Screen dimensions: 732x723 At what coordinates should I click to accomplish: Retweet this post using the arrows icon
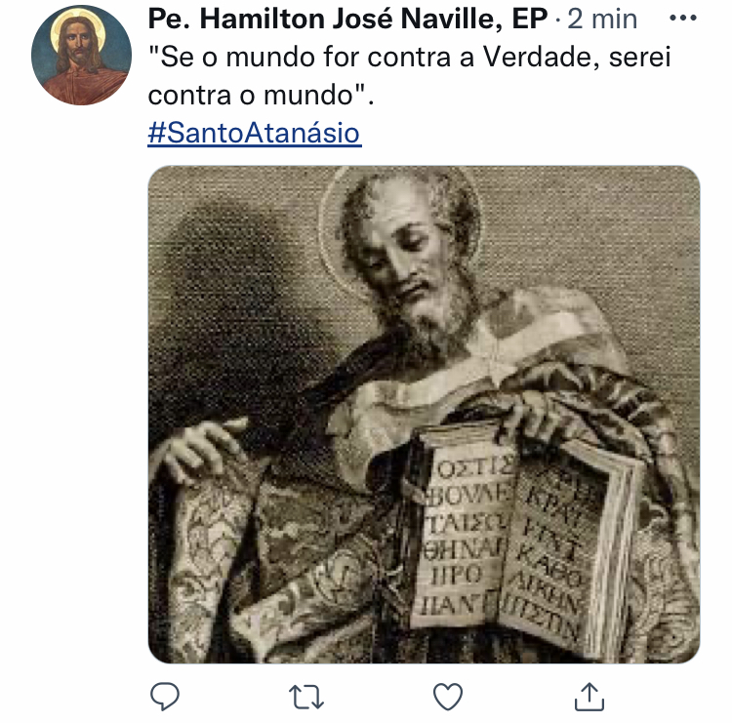(x=306, y=697)
